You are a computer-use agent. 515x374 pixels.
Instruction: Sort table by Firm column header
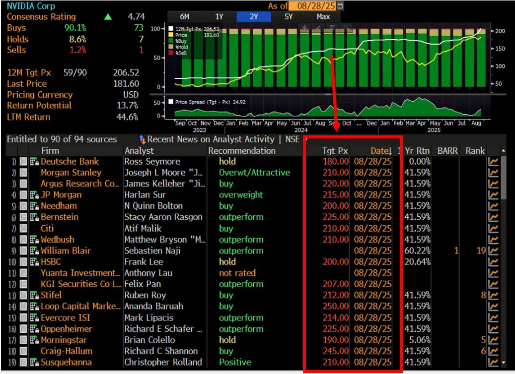[x=50, y=151]
